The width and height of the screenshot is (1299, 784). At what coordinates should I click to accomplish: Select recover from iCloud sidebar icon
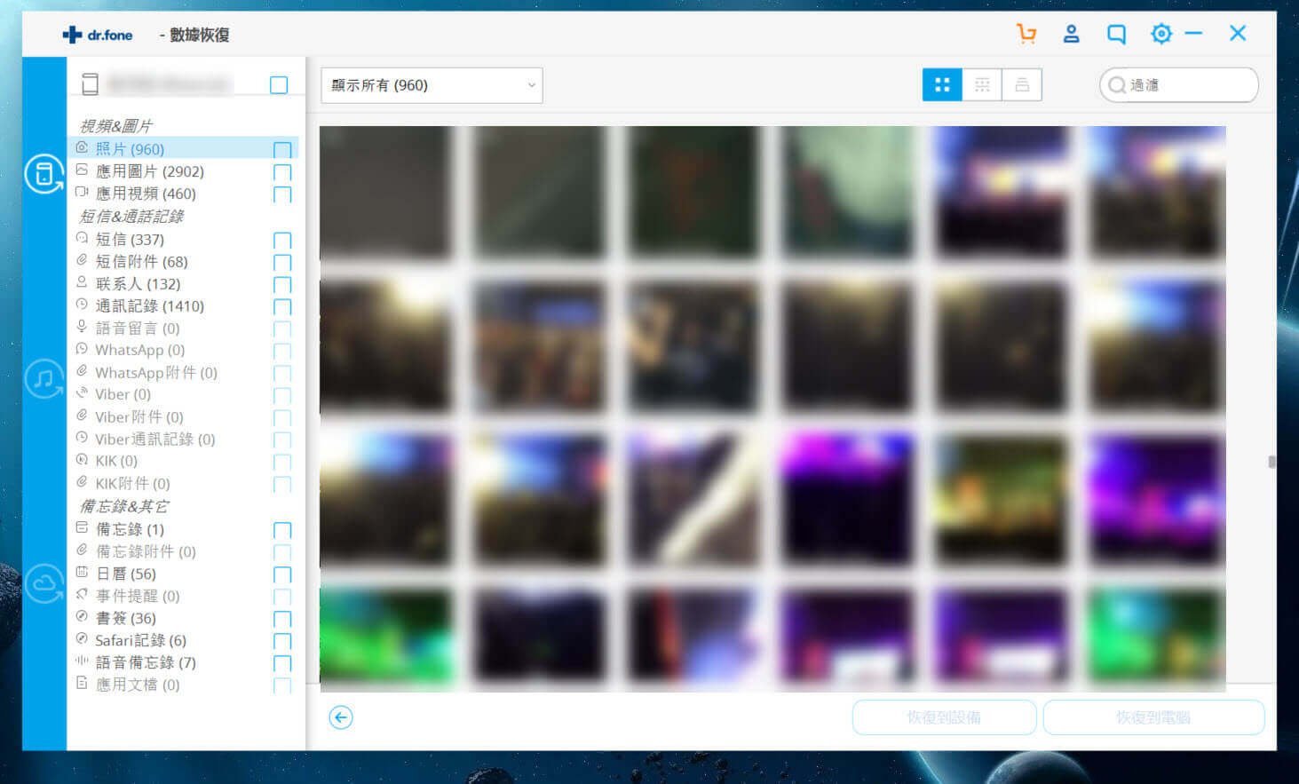pos(44,583)
